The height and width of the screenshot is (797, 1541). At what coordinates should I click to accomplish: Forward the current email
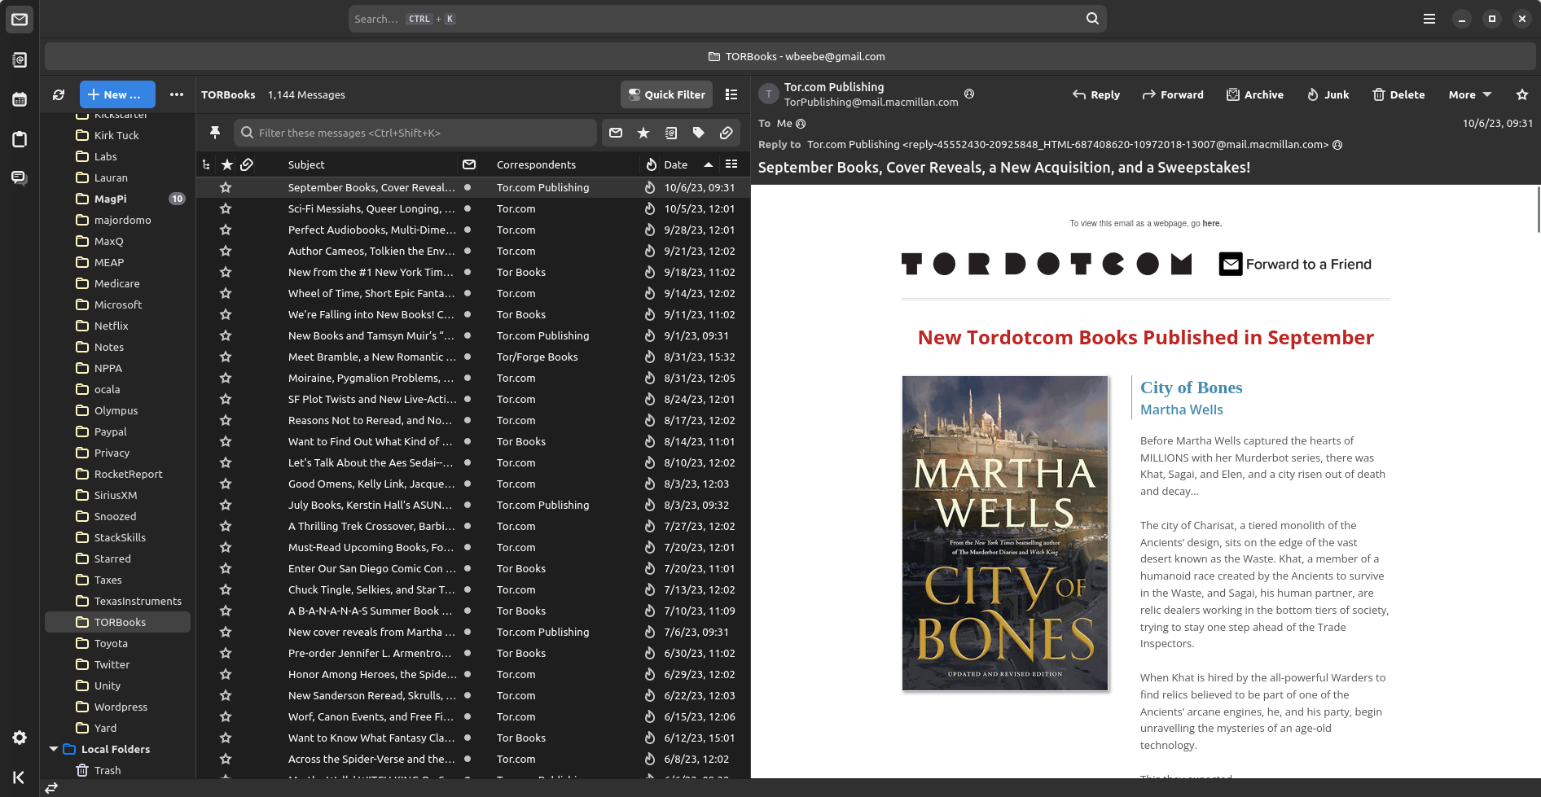(x=1173, y=94)
